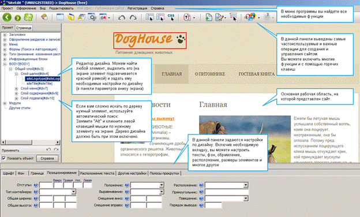
Task: Click the Справка button under the tree
Action: (47, 158)
